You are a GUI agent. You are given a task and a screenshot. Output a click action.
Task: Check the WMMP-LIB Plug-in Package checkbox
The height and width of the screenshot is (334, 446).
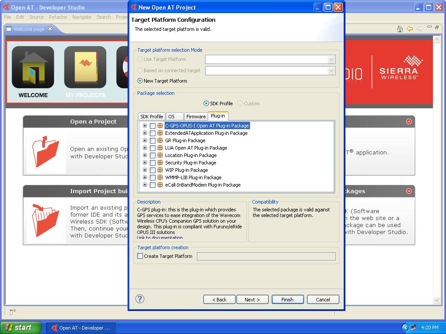(153, 177)
